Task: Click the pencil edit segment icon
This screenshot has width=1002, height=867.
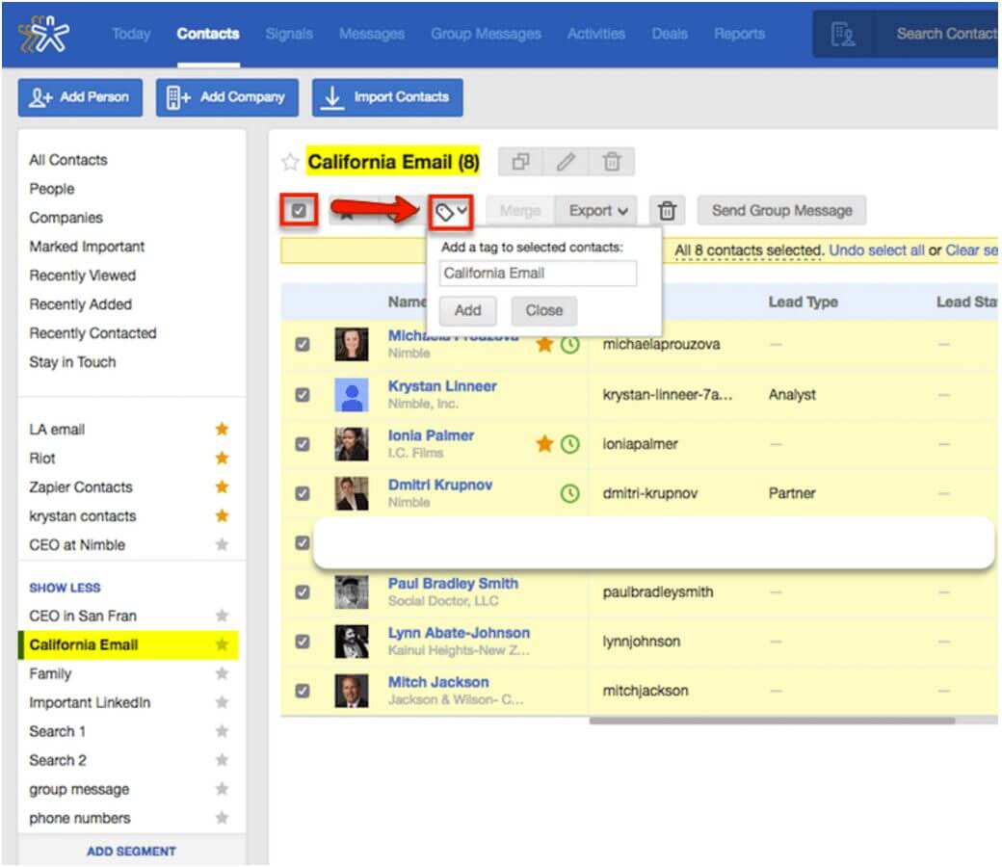Action: [566, 162]
